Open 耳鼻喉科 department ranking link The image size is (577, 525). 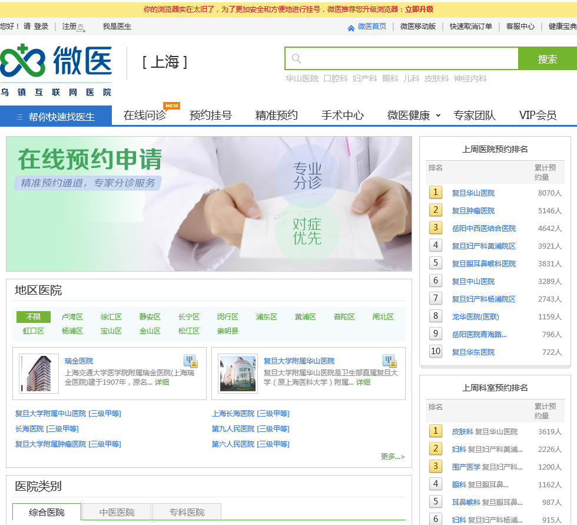(466, 502)
